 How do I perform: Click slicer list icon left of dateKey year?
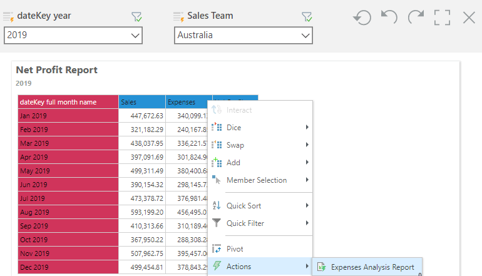[9, 17]
